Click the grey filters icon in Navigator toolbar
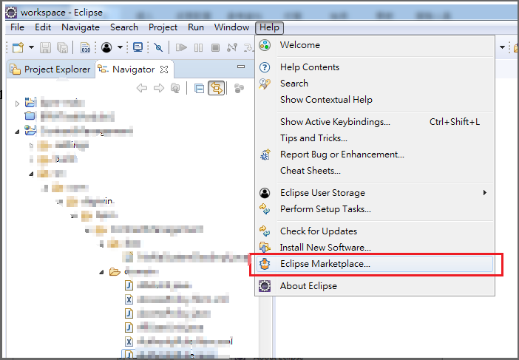The height and width of the screenshot is (360, 519). [x=239, y=89]
